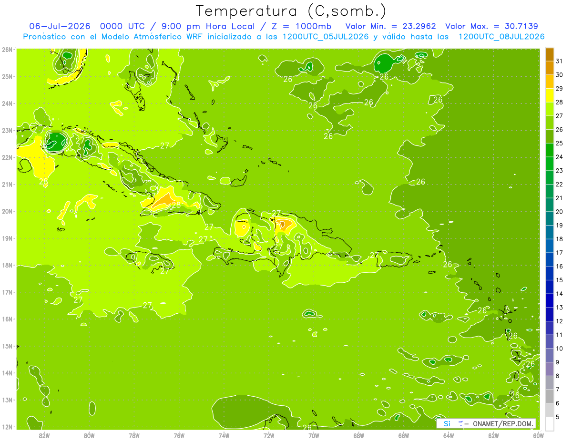Screen dimensions: 572x442
Task: Click the legend value 13
Action: 560,308
